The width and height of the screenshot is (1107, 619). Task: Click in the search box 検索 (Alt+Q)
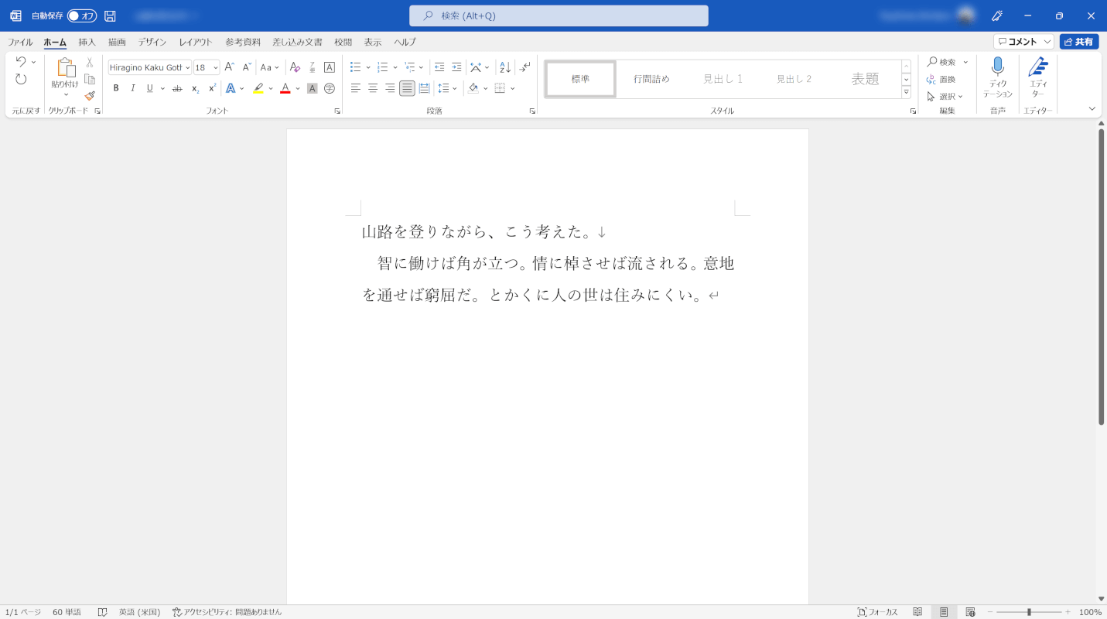pyautogui.click(x=559, y=15)
